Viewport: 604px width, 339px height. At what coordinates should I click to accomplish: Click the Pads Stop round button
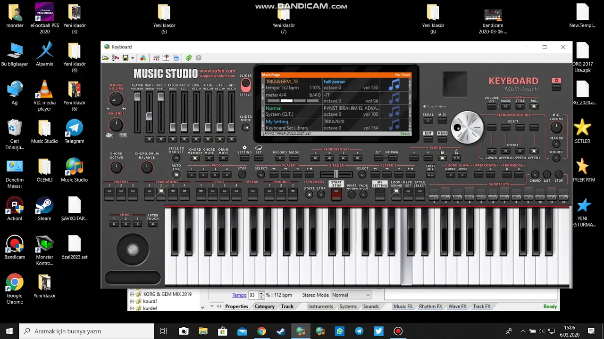[x=242, y=175]
